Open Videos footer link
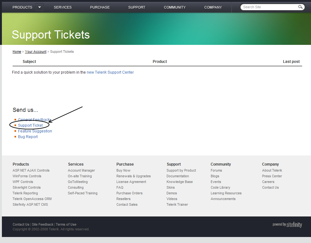This screenshot has height=243, width=311. coord(172,199)
